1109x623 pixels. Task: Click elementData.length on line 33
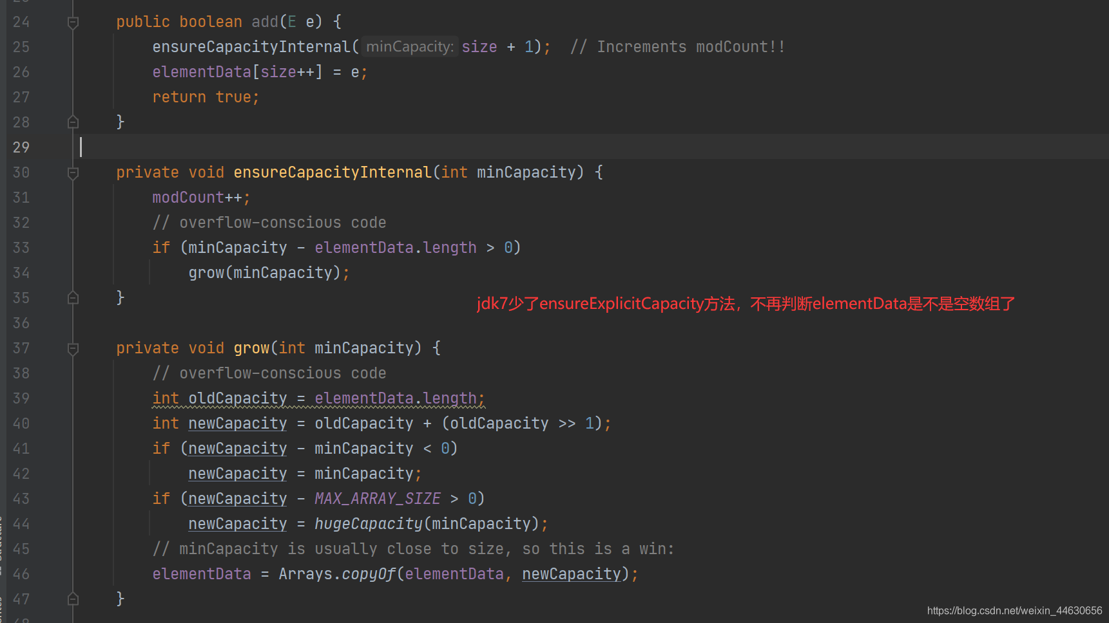396,248
